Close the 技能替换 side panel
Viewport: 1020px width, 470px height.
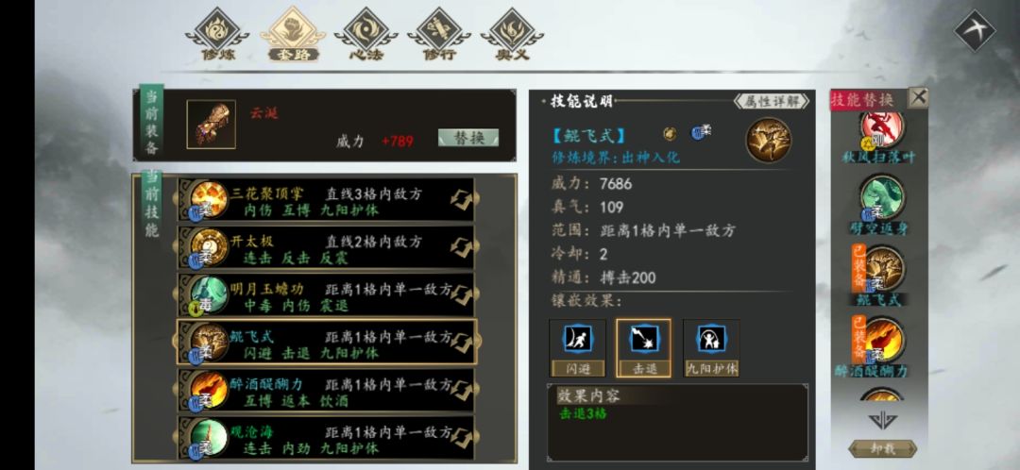[x=918, y=98]
